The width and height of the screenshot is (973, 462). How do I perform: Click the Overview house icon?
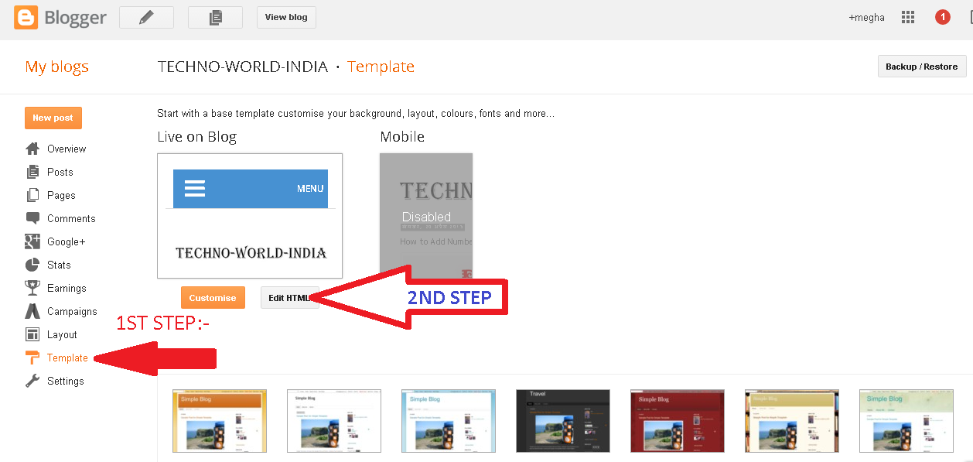[x=32, y=149]
